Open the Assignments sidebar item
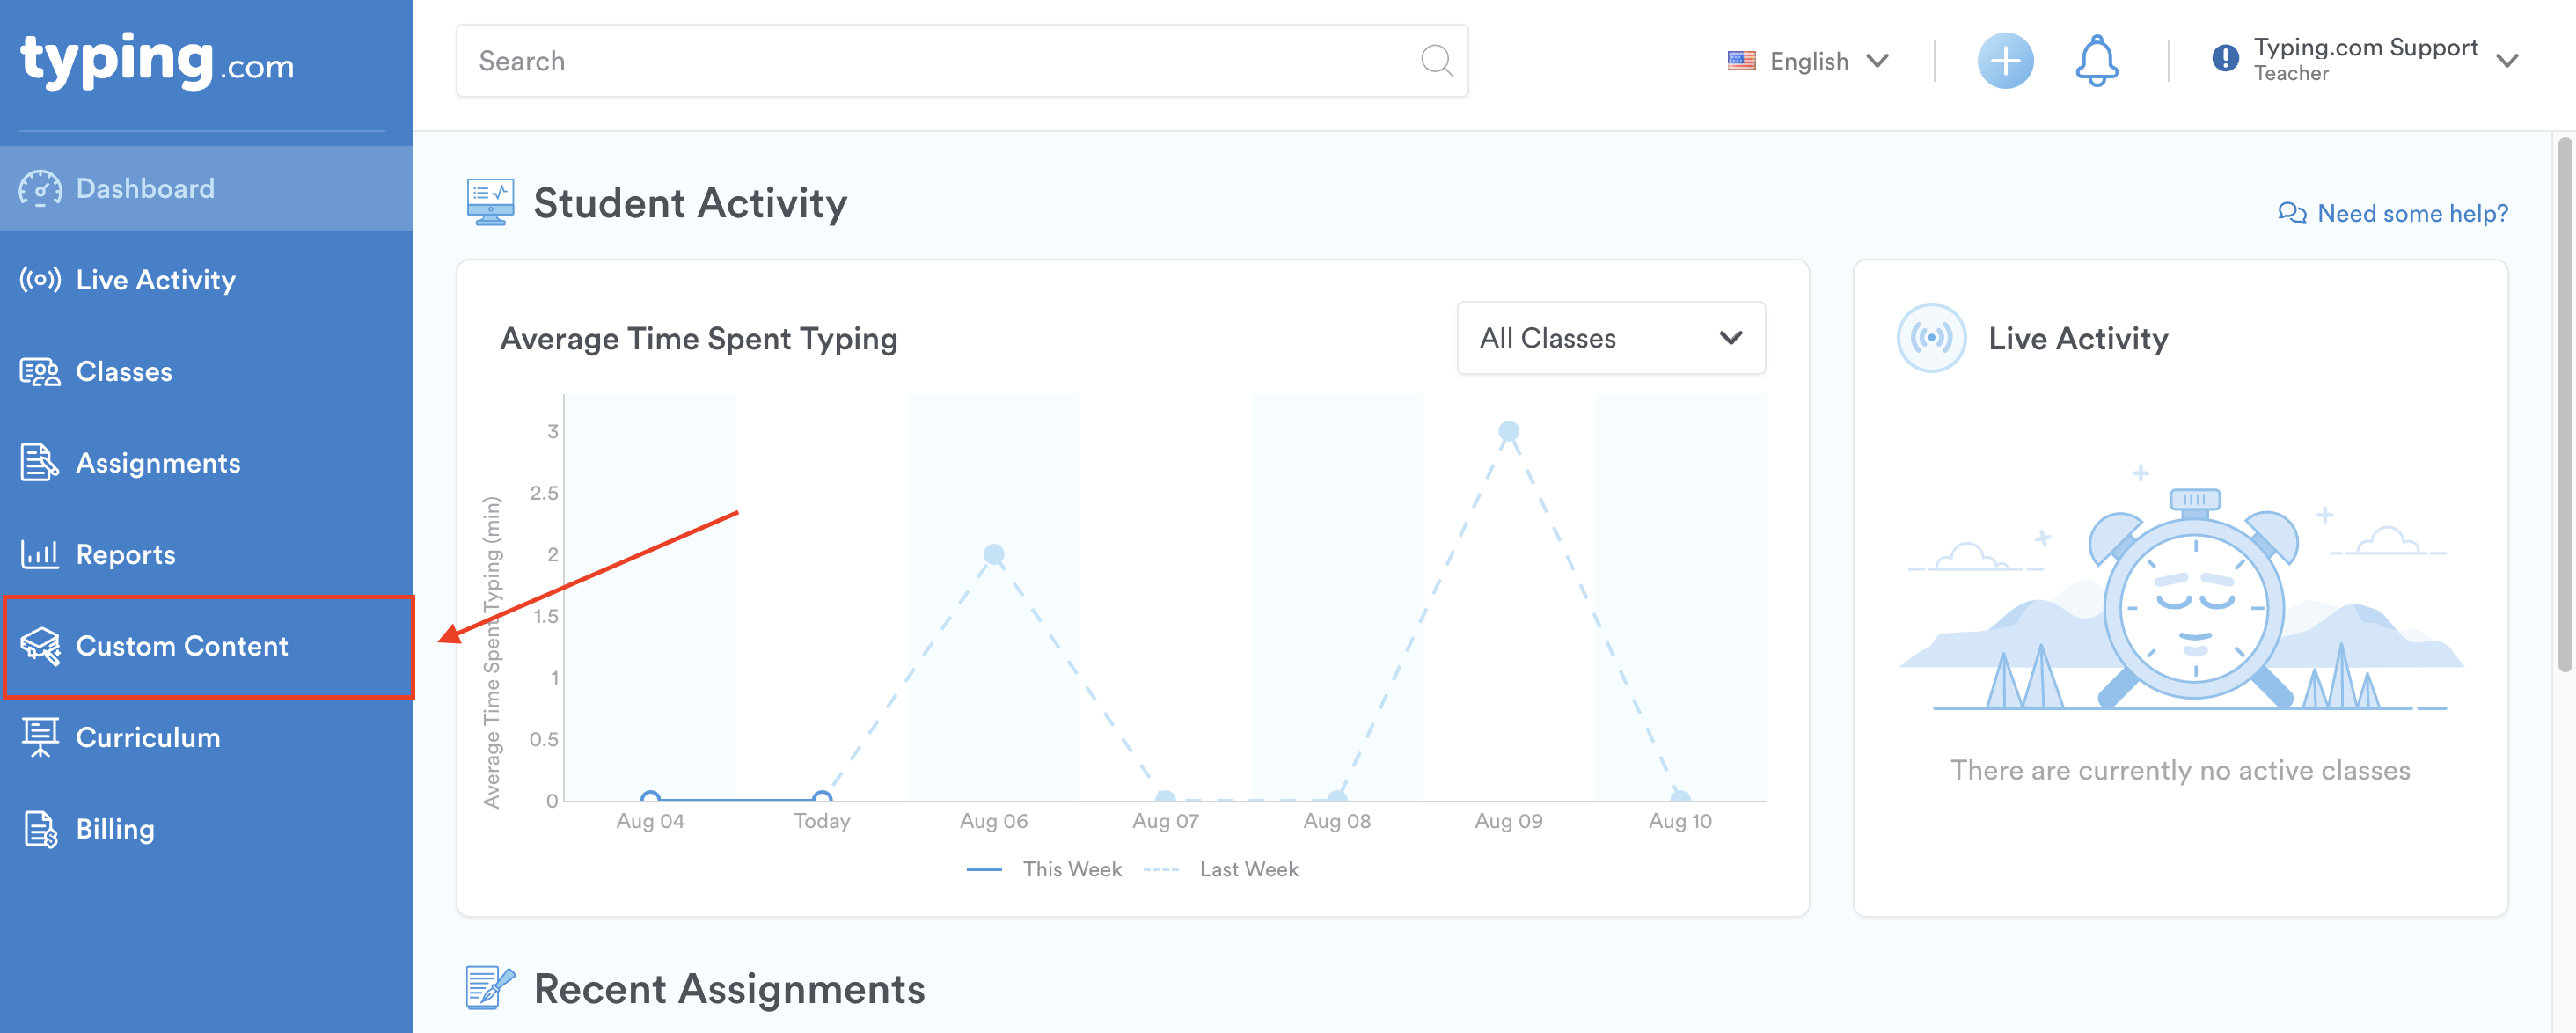The image size is (2576, 1033). (x=158, y=463)
